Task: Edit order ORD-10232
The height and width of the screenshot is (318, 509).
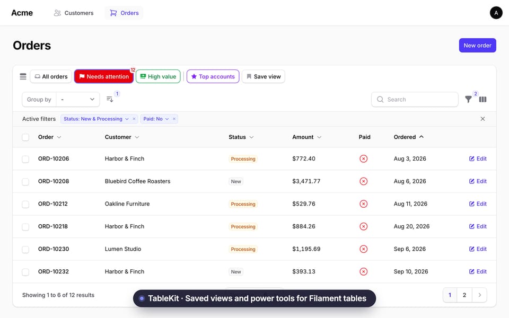Action: 478,271
